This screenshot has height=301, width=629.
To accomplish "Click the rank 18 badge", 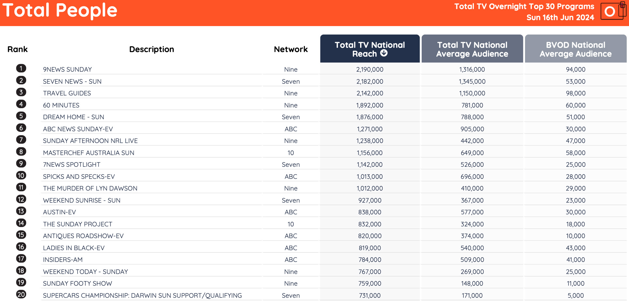I will (x=21, y=271).
